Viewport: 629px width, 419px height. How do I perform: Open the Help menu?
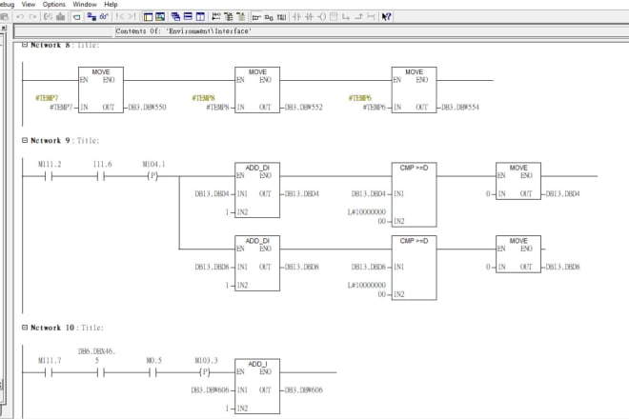pos(111,5)
